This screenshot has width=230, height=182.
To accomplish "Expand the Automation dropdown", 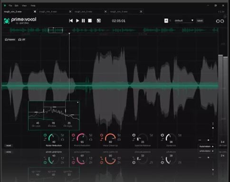I will click(x=206, y=146).
